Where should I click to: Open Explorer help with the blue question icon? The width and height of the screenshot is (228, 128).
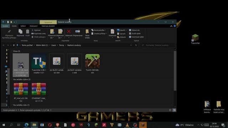pyautogui.click(x=175, y=26)
